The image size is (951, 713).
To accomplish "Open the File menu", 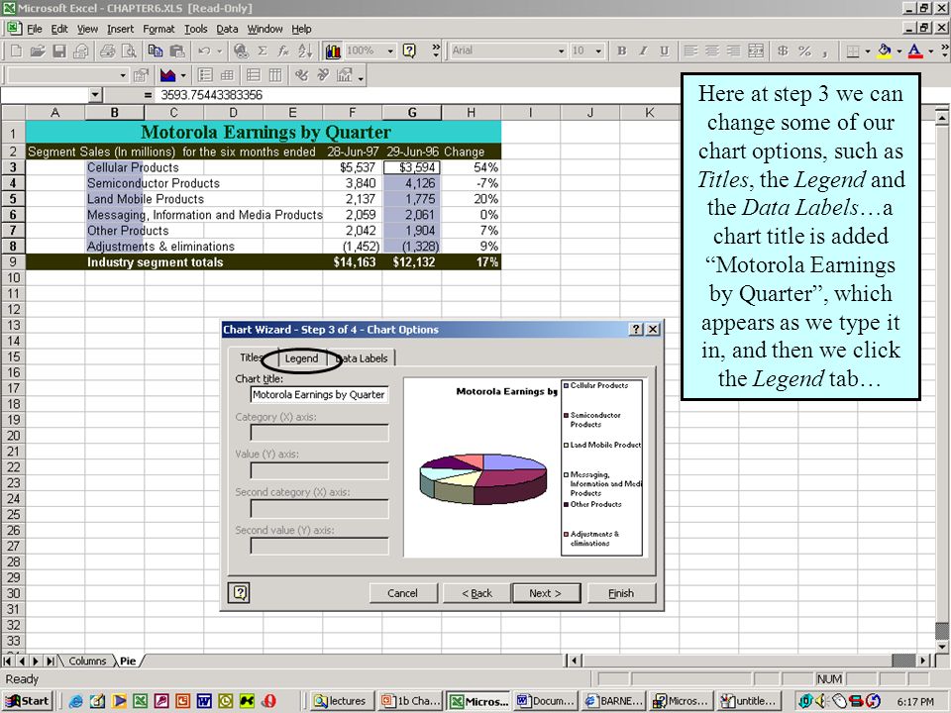I will 34,29.
